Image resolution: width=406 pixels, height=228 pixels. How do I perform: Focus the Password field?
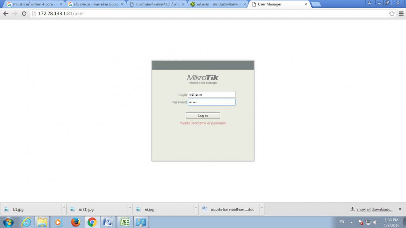(211, 102)
